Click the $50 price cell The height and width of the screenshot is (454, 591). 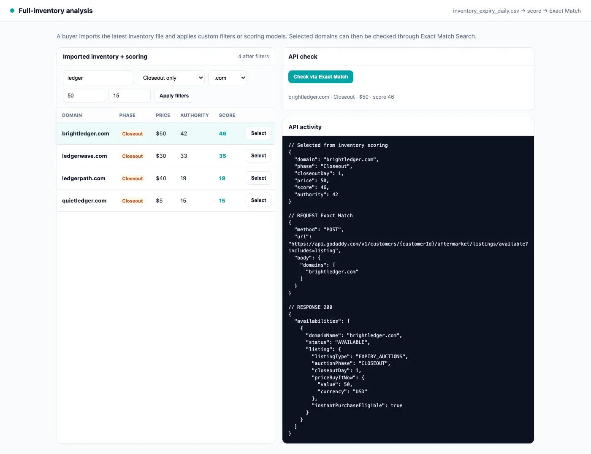pos(161,134)
